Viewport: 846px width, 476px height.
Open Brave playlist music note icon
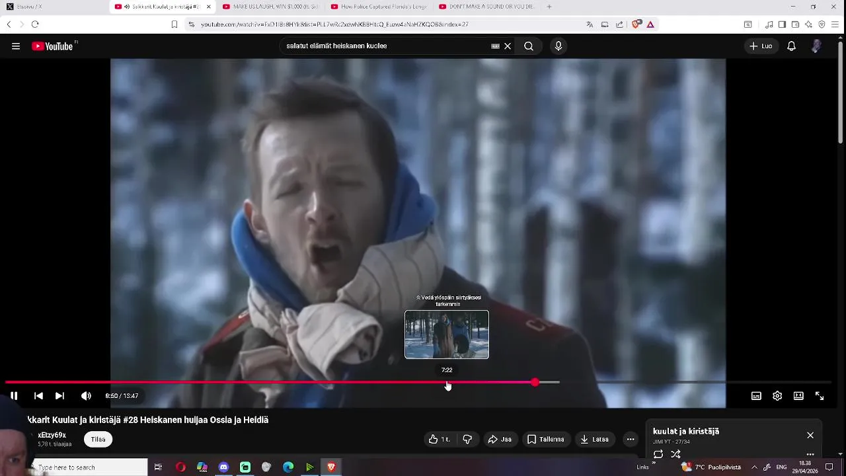[x=769, y=24]
